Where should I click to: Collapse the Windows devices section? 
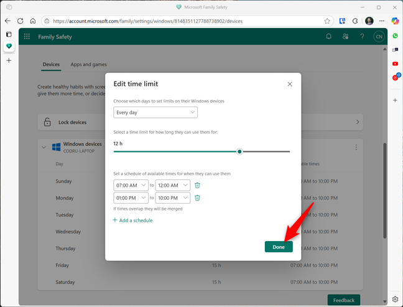point(44,147)
